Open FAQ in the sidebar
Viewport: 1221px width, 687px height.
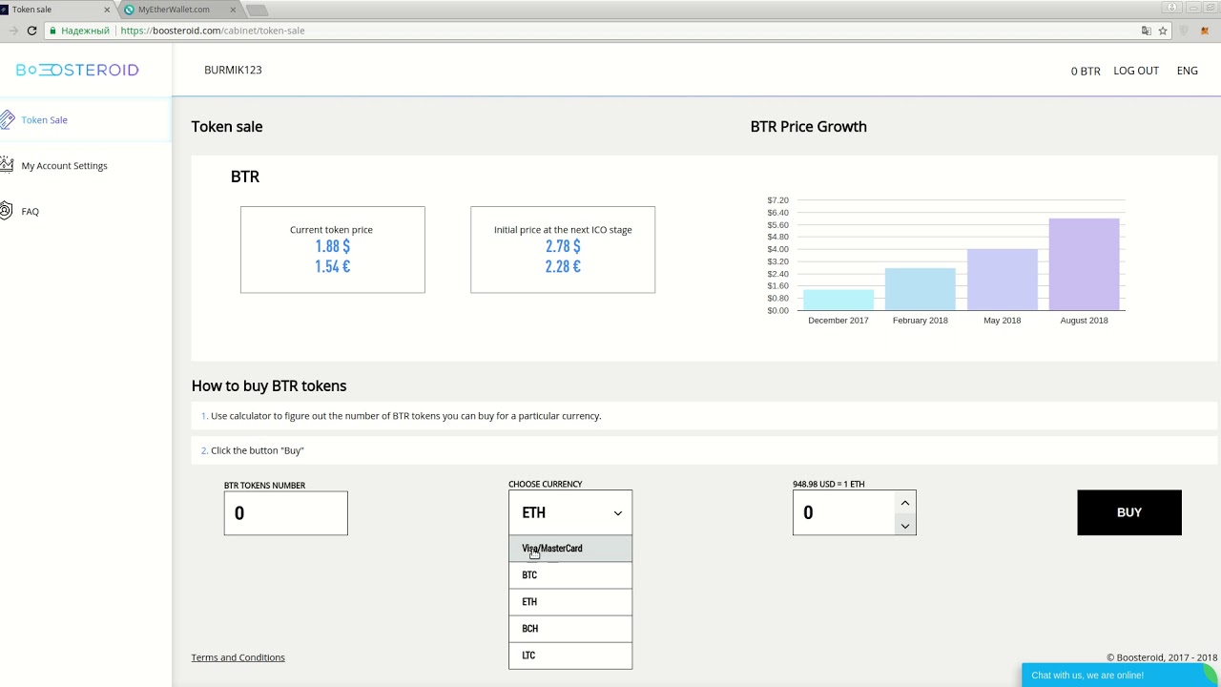(30, 212)
